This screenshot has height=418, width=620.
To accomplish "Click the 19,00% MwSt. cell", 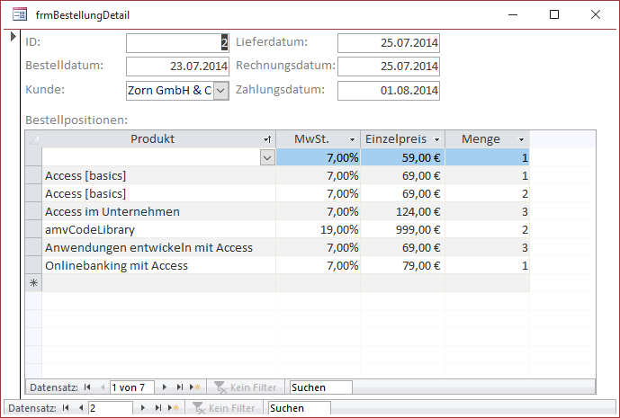I will [x=319, y=229].
